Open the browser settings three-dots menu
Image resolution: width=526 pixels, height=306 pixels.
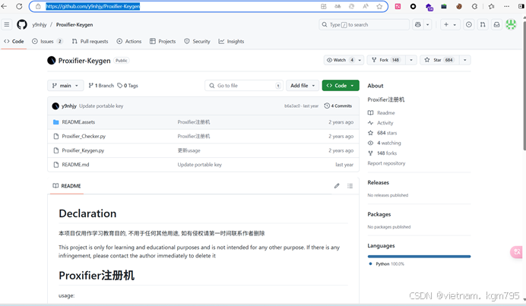(x=506, y=6)
